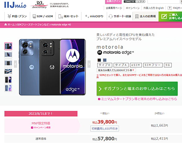Viewport: 182px width, 147px height.
Task: Show the next product image arrow
Action: [x=89, y=64]
